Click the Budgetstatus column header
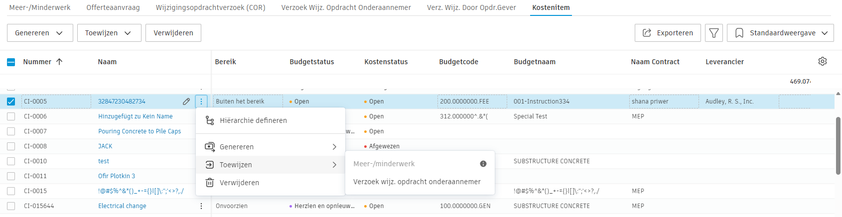Screen dimensions: 842x217 312,62
